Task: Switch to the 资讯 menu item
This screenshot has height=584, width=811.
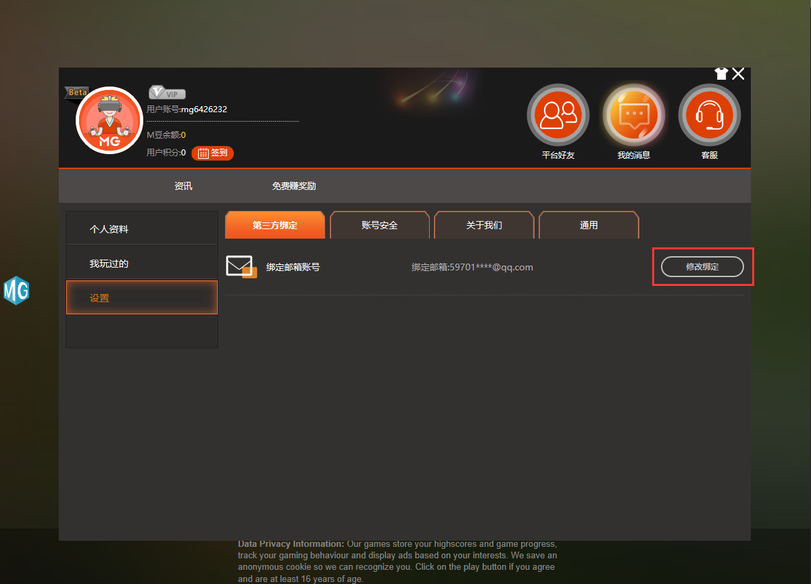Action: pyautogui.click(x=183, y=186)
